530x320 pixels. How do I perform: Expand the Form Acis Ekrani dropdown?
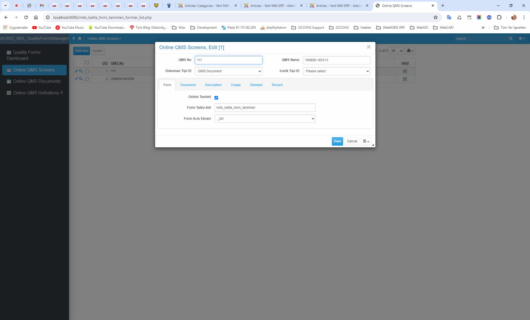(x=265, y=119)
